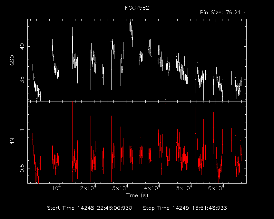Click the time tick label 4×10^4
Image resolution: width=274 pixels, height=219 pixels.
(152, 188)
